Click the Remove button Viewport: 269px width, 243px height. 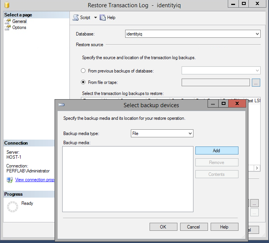pos(217,162)
